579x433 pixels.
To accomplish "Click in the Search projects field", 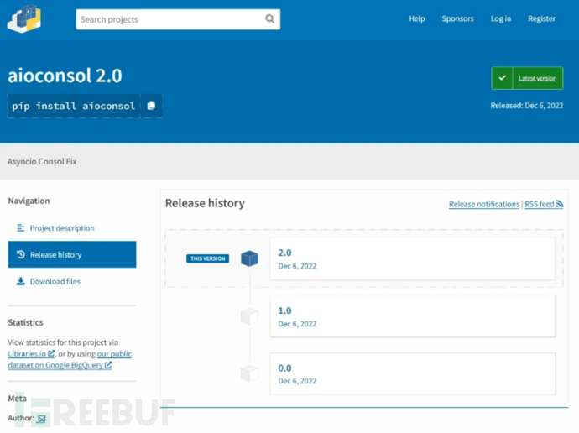I will [168, 19].
